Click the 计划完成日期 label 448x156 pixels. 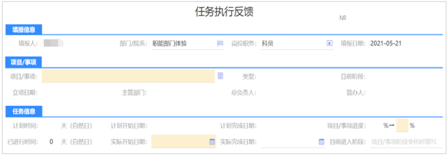click(x=238, y=126)
